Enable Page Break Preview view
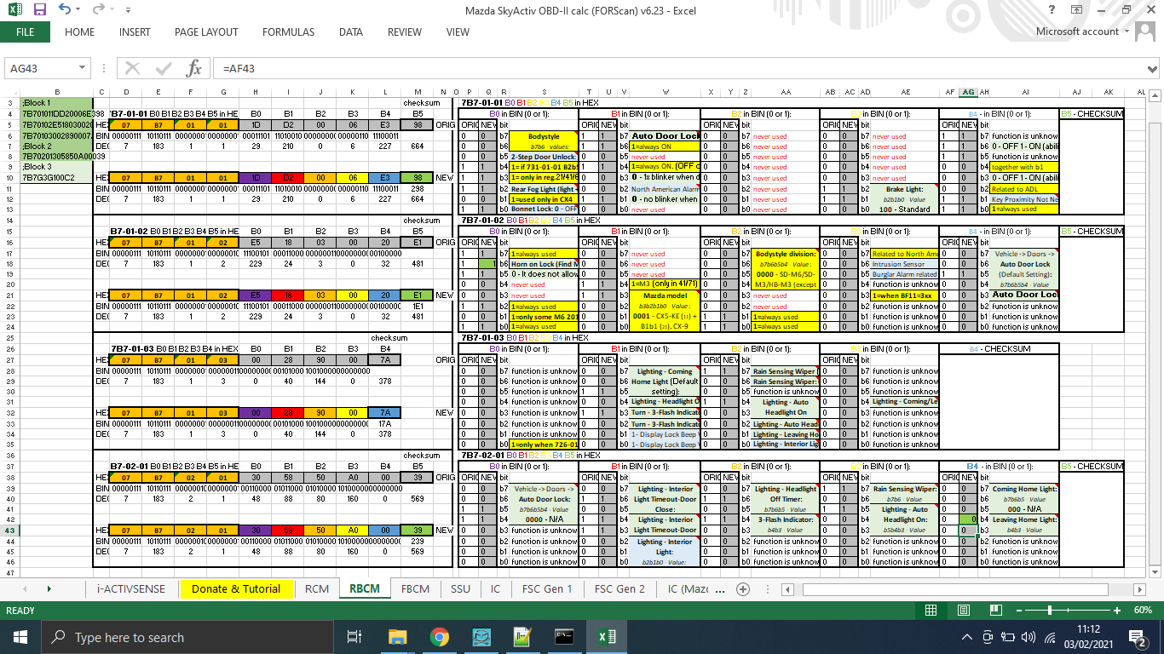Image resolution: width=1164 pixels, height=654 pixels. [x=996, y=611]
